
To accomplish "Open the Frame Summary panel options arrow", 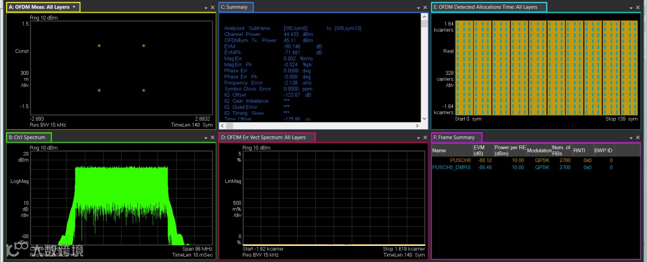I will tap(631, 138).
